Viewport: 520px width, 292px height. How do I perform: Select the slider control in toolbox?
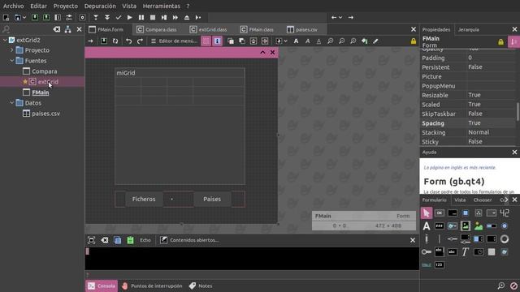pyautogui.click(x=453, y=238)
